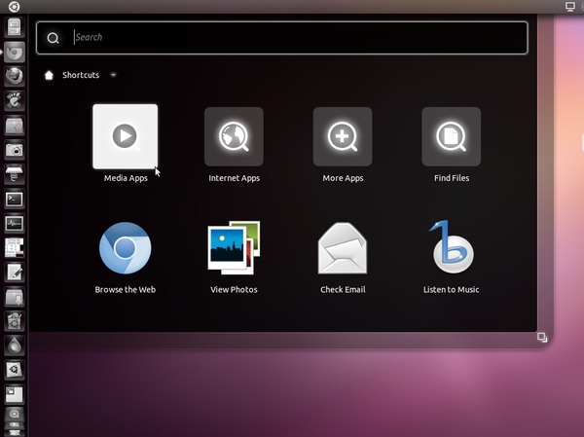The height and width of the screenshot is (437, 584).
Task: Click the dash resize button at bottom-right corner
Action: pos(542,337)
